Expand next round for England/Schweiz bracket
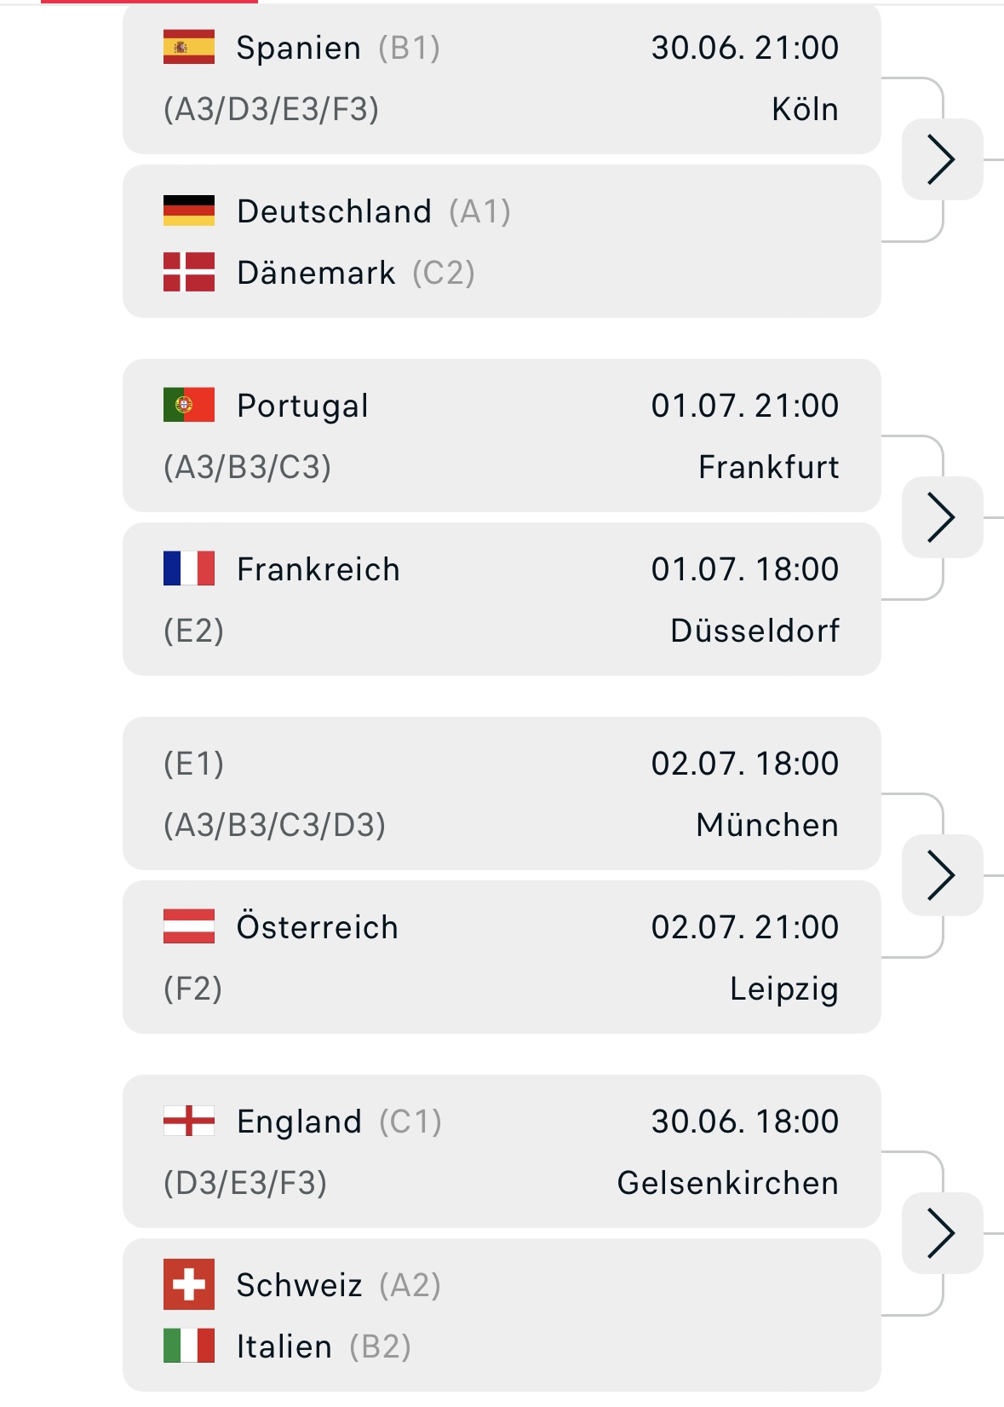 (942, 1233)
